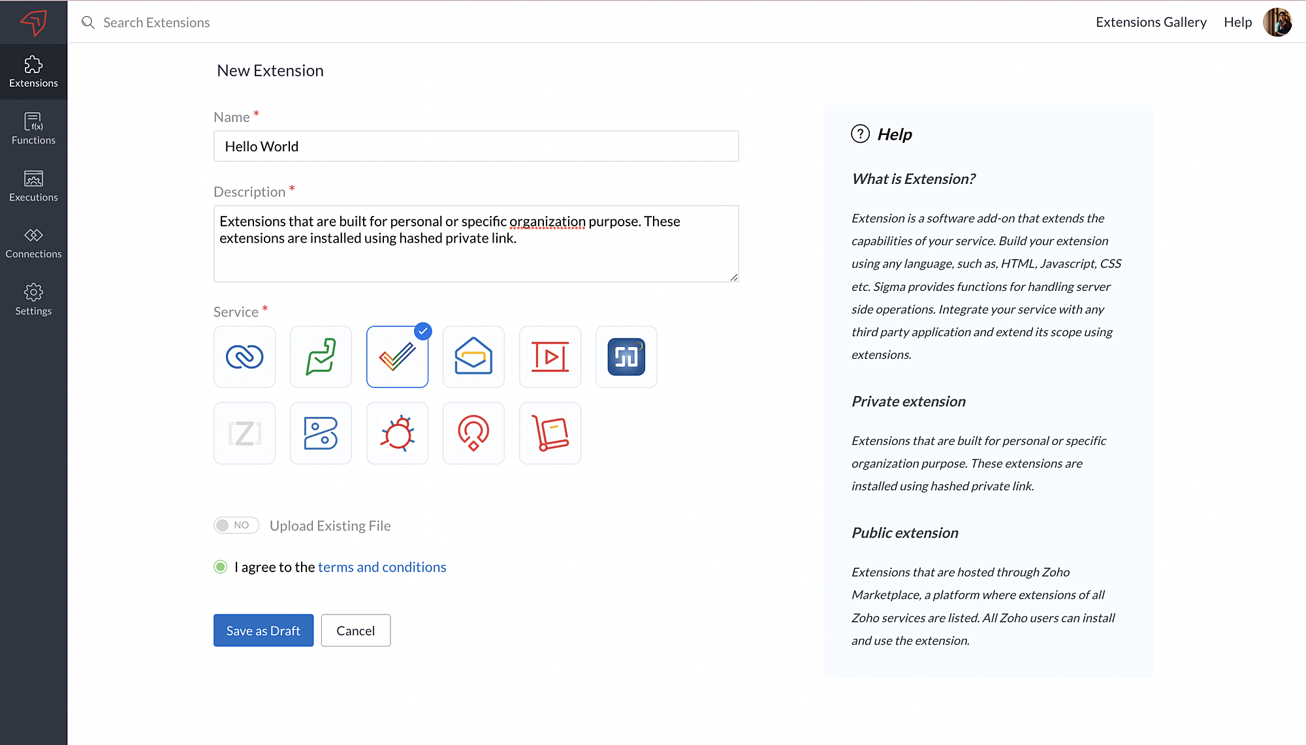The width and height of the screenshot is (1306, 745).
Task: Select the blue tag-shaped service icon
Action: (x=321, y=433)
